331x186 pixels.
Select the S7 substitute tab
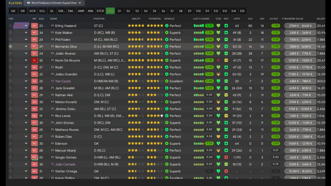point(172,11)
